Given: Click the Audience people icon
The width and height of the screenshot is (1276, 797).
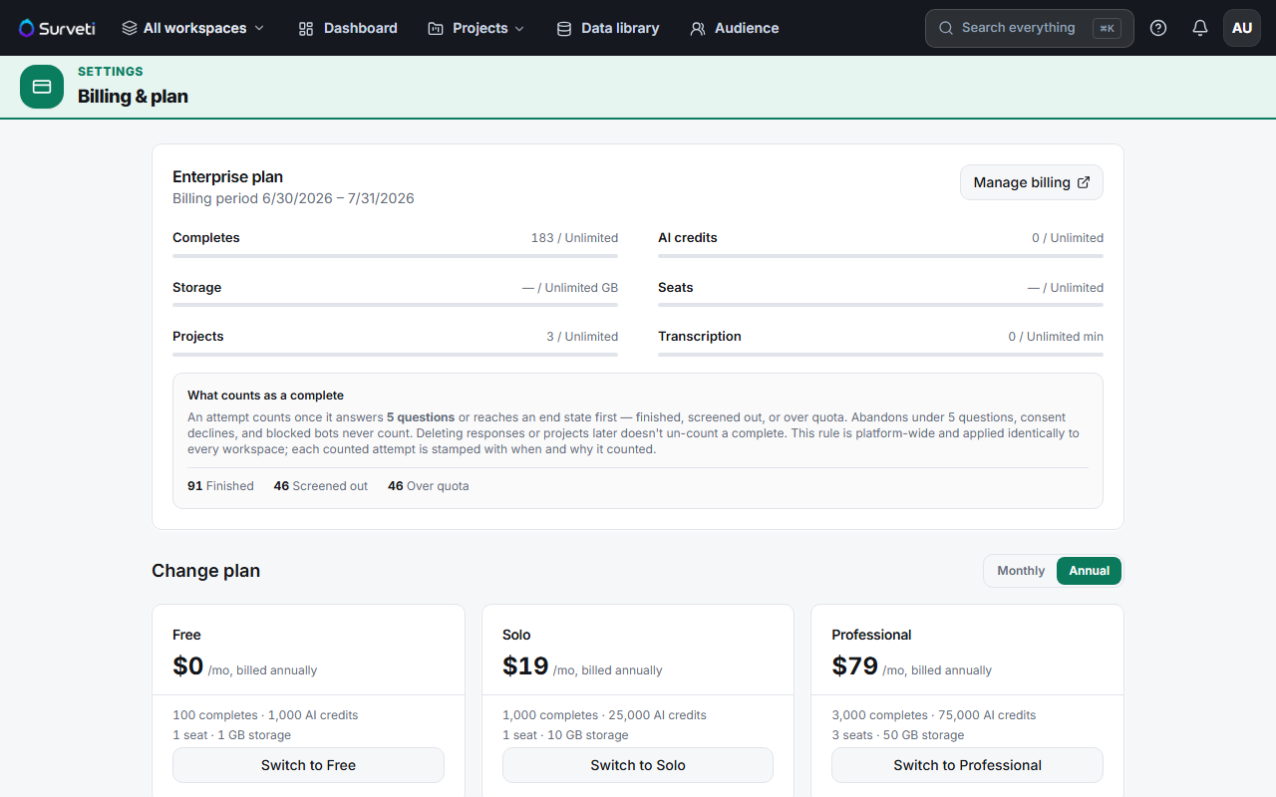Looking at the screenshot, I should (698, 28).
